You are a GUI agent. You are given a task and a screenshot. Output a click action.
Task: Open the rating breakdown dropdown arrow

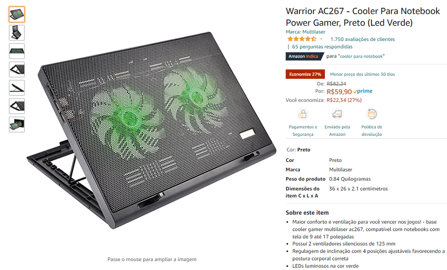[x=321, y=39]
